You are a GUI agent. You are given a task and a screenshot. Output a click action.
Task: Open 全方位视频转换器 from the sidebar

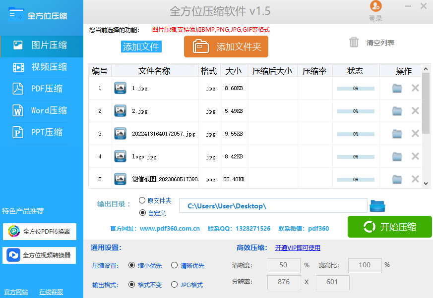39,255
